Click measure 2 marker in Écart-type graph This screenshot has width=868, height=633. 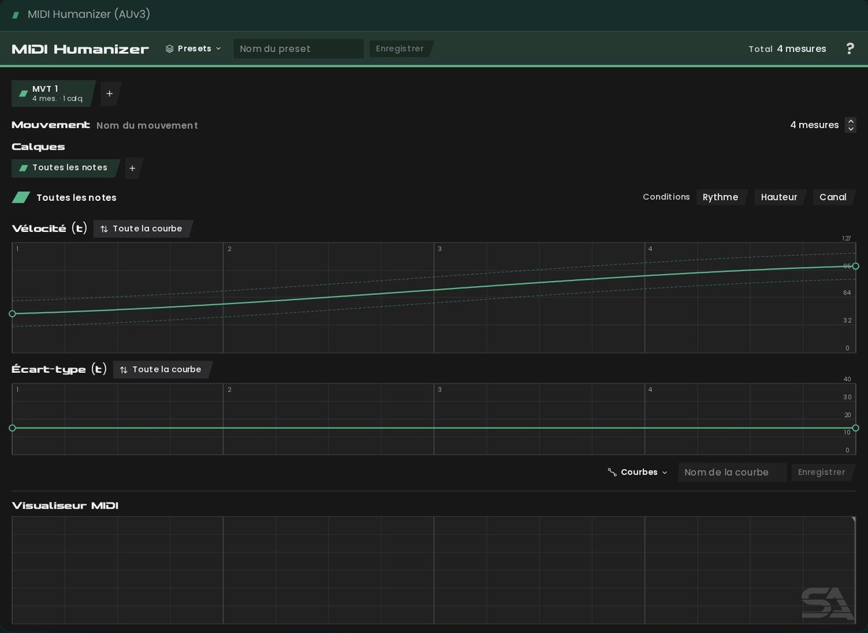229,389
